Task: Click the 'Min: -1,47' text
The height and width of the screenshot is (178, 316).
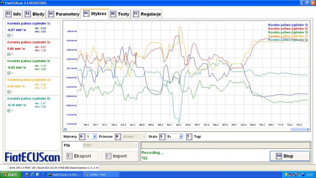Action: pyautogui.click(x=40, y=103)
